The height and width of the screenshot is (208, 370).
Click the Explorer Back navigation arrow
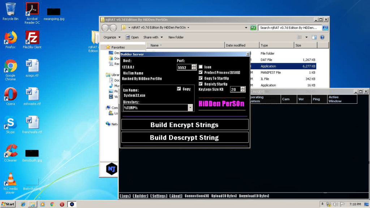[105, 28]
